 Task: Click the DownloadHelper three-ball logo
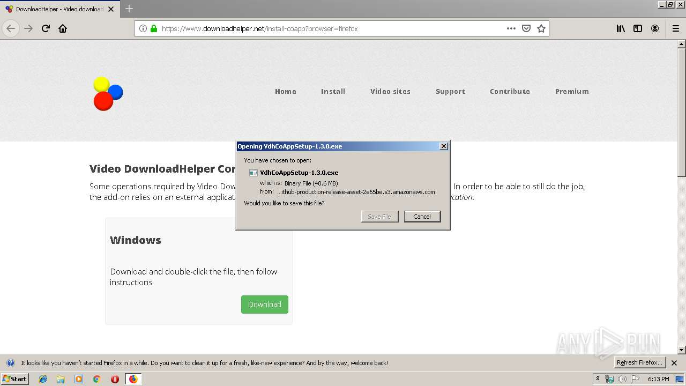(x=108, y=94)
